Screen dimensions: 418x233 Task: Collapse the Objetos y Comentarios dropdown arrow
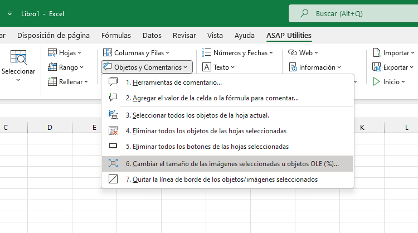click(x=186, y=67)
